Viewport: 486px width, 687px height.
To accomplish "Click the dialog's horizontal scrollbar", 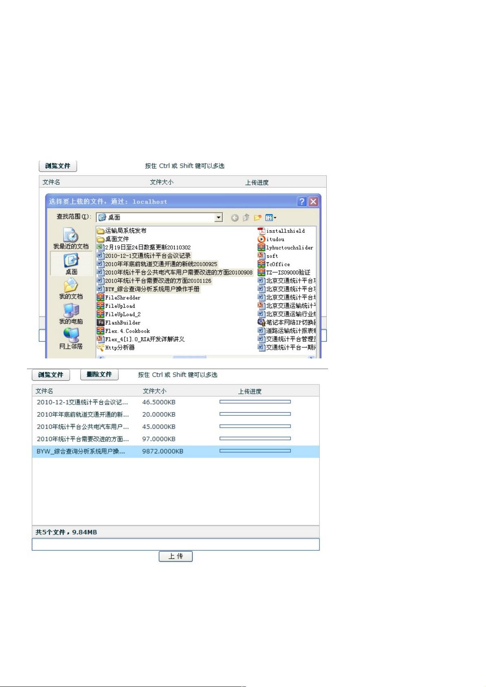I will tap(206, 357).
